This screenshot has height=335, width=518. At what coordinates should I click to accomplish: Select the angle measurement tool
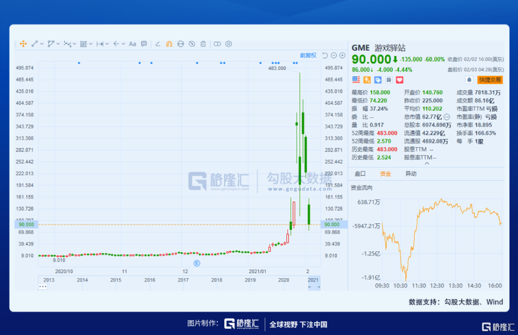[x=158, y=44]
